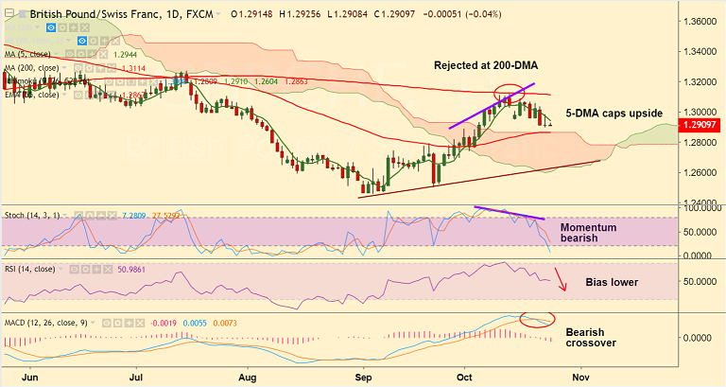Viewport: 726px width, 387px height.
Task: Toggle the MACD (12, 26, close, 9) eye
Action: point(107,323)
